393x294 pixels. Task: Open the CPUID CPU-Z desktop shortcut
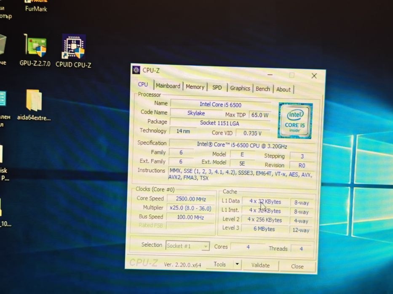point(73,51)
